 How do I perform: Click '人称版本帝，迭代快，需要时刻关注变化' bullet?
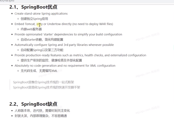42,111
